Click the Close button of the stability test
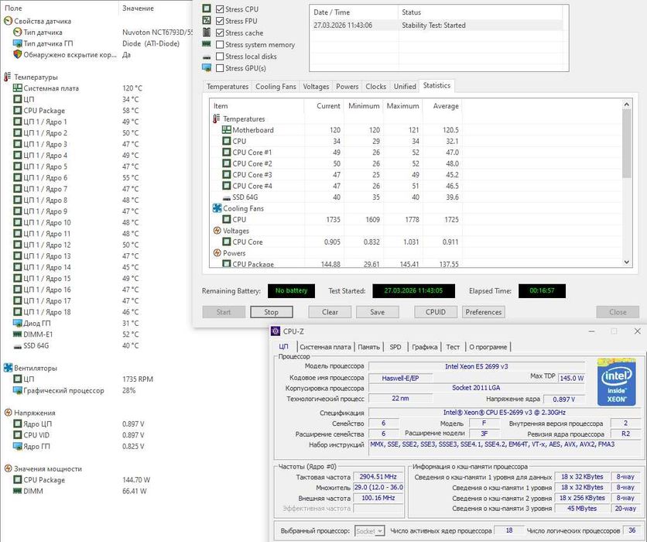This screenshot has width=647, height=542. (x=618, y=312)
